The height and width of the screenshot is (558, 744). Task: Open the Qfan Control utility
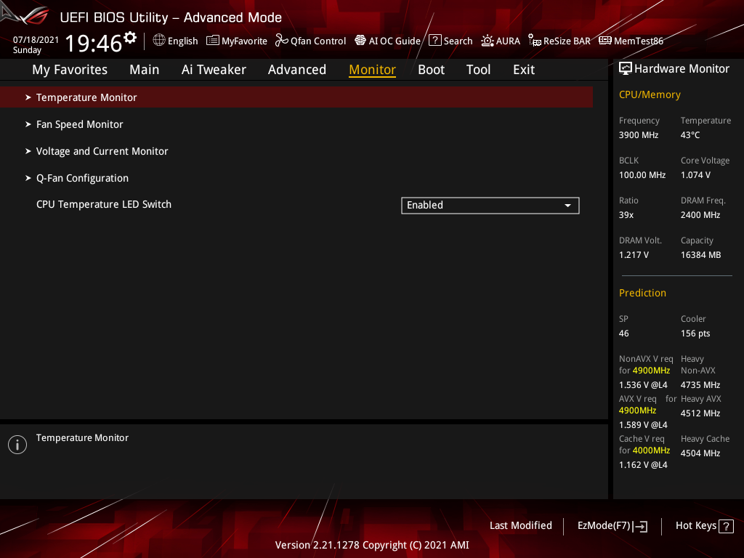pos(310,41)
